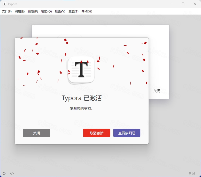Open the 主题(T) menu

pos(73,11)
